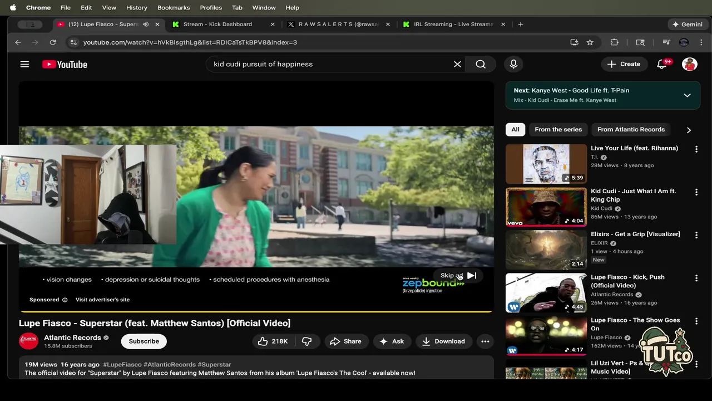Open more actions menu below the video
Screen dimensions: 712x401
click(485, 341)
